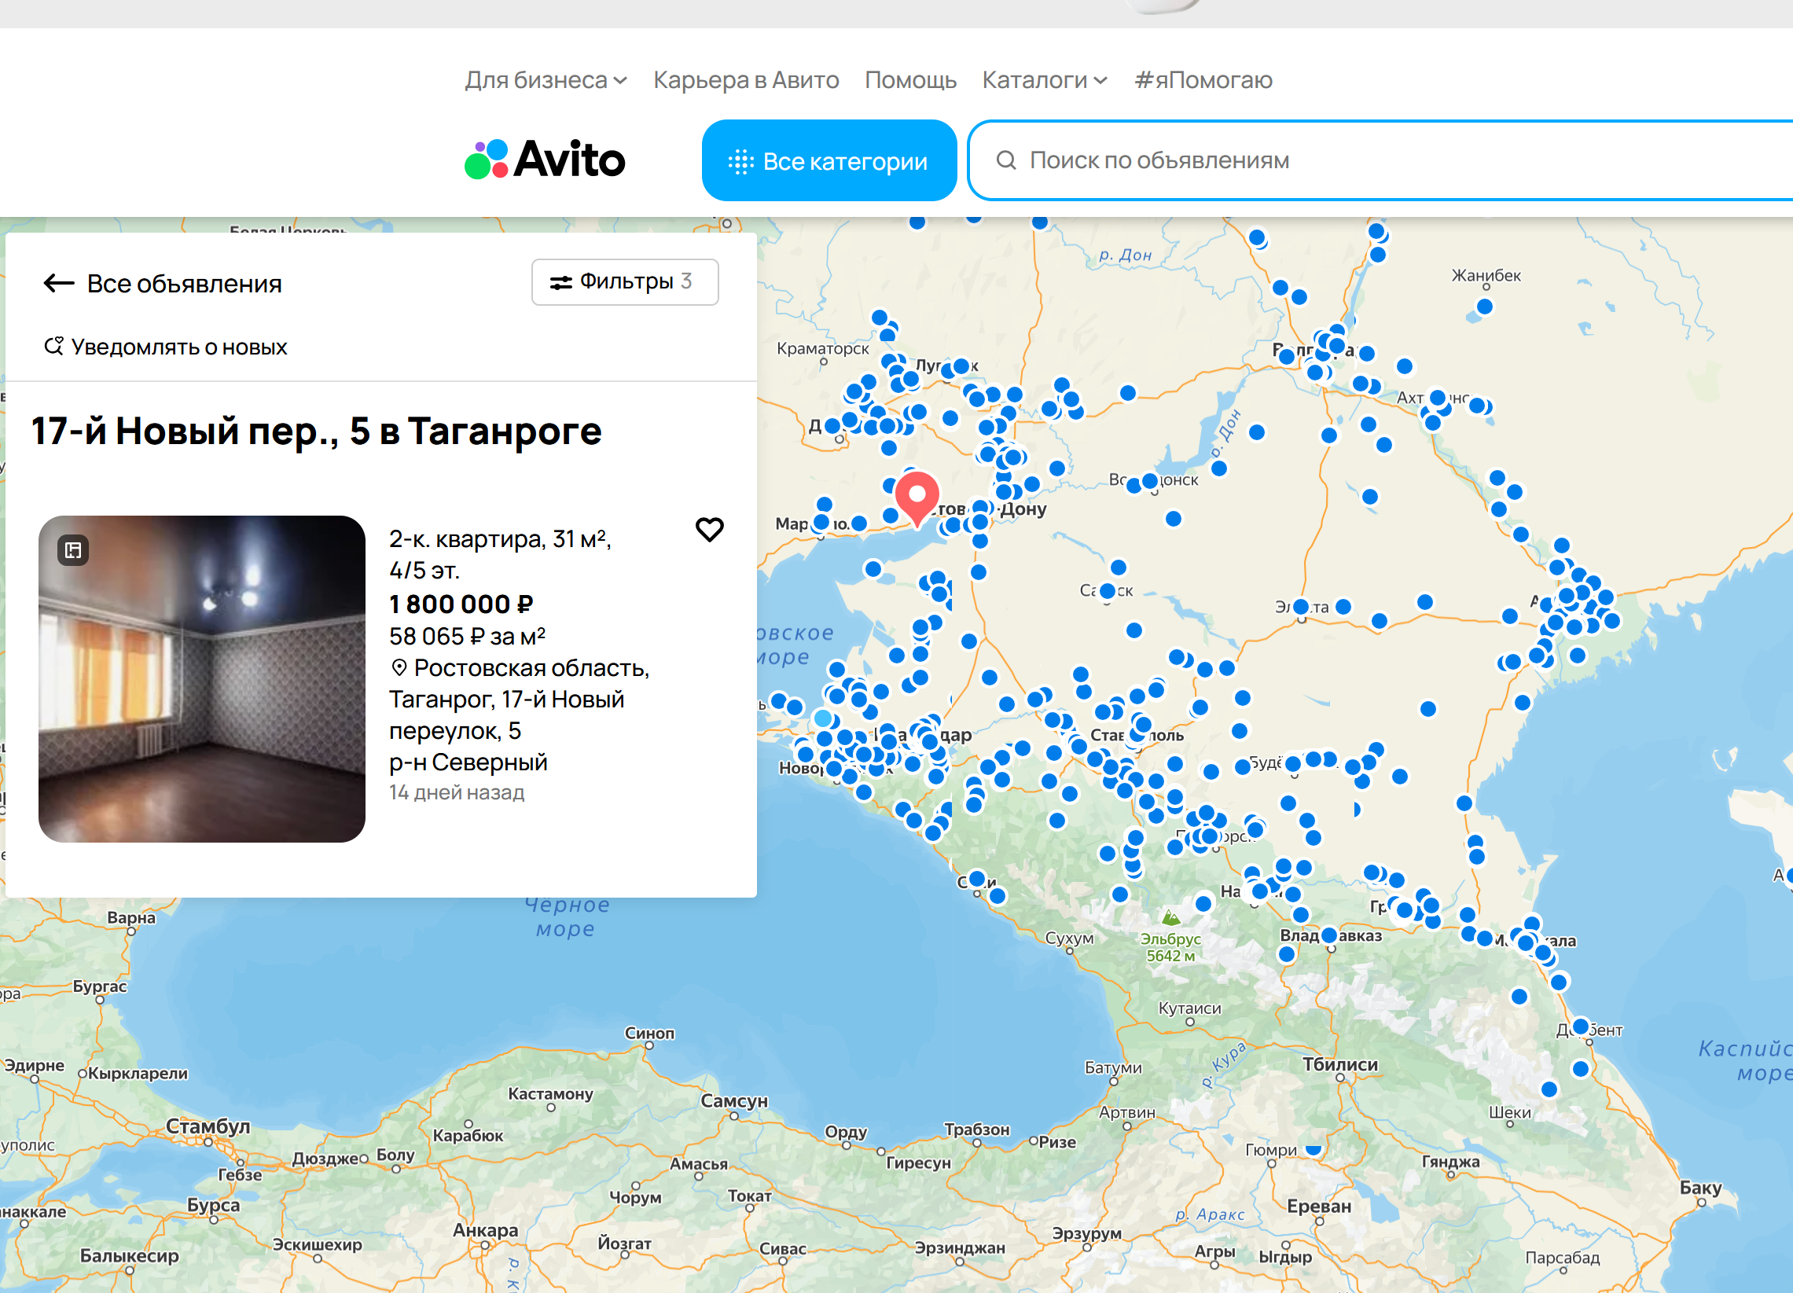
Task: Expand the Для бизнеса dropdown
Action: tap(546, 80)
